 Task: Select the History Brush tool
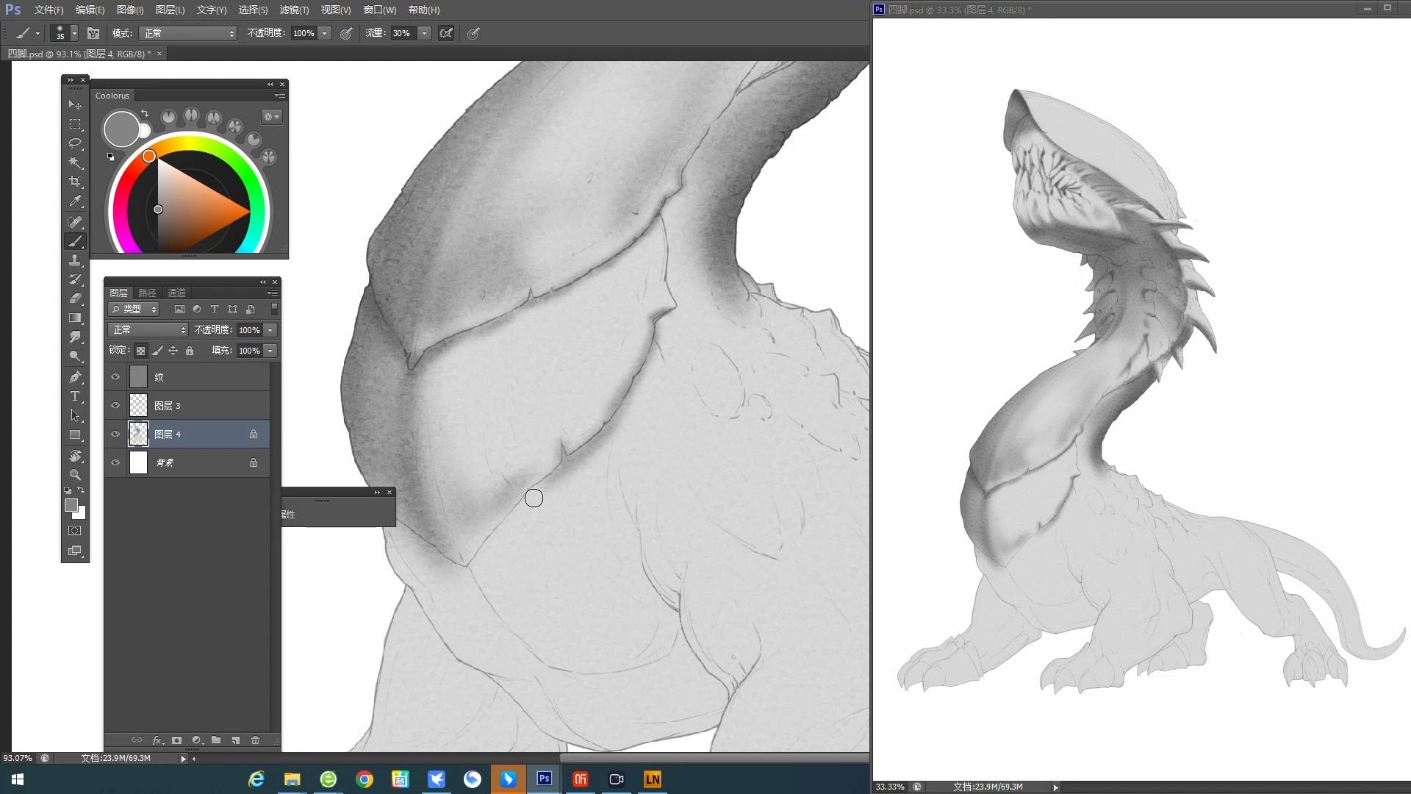[x=75, y=279]
